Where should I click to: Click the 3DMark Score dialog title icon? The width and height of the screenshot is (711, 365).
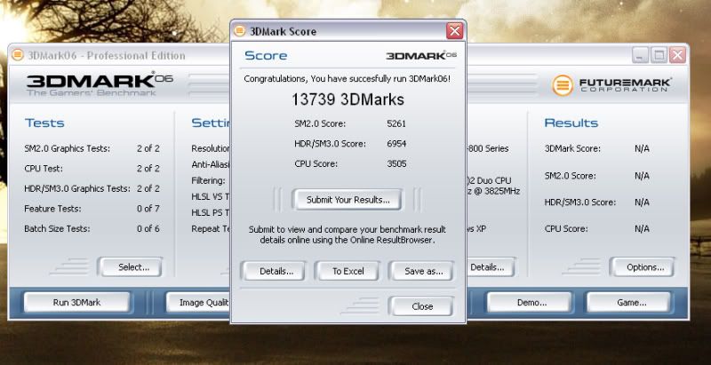click(240, 31)
